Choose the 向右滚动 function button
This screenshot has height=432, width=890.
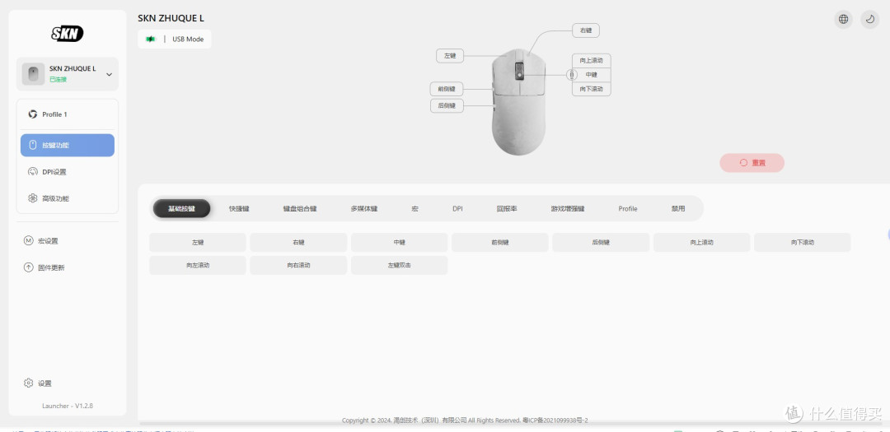click(x=298, y=265)
